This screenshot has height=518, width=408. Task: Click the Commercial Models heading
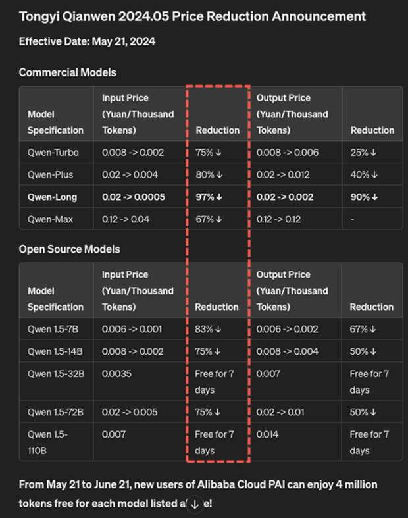coord(67,72)
